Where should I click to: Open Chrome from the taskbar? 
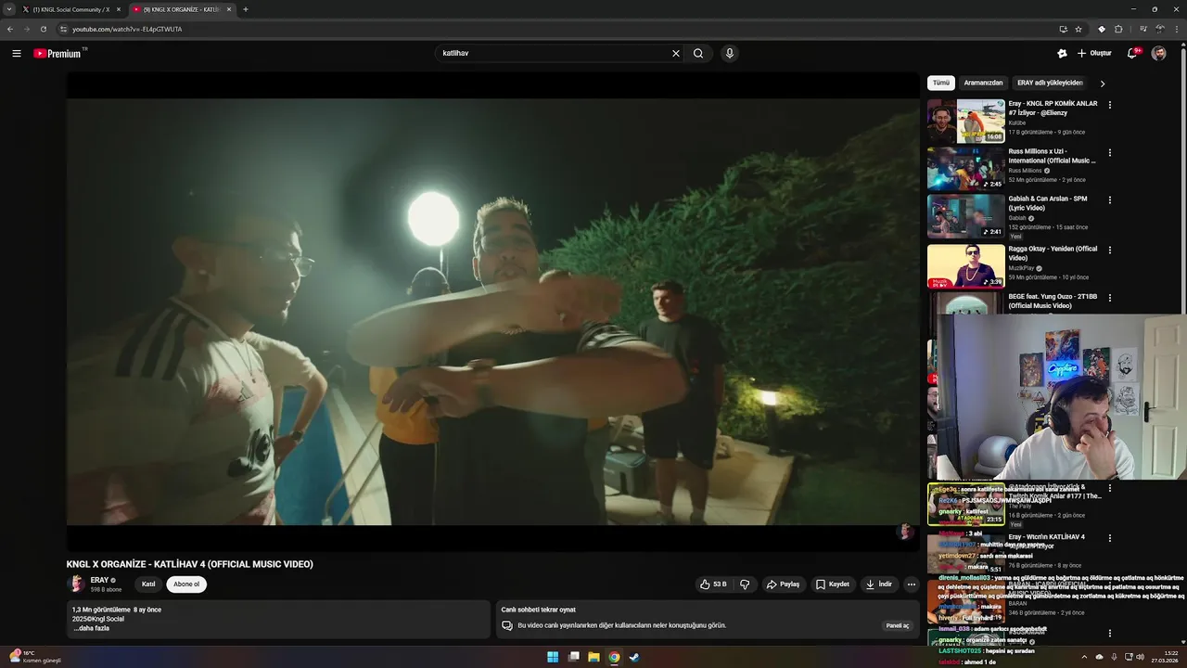click(x=614, y=657)
